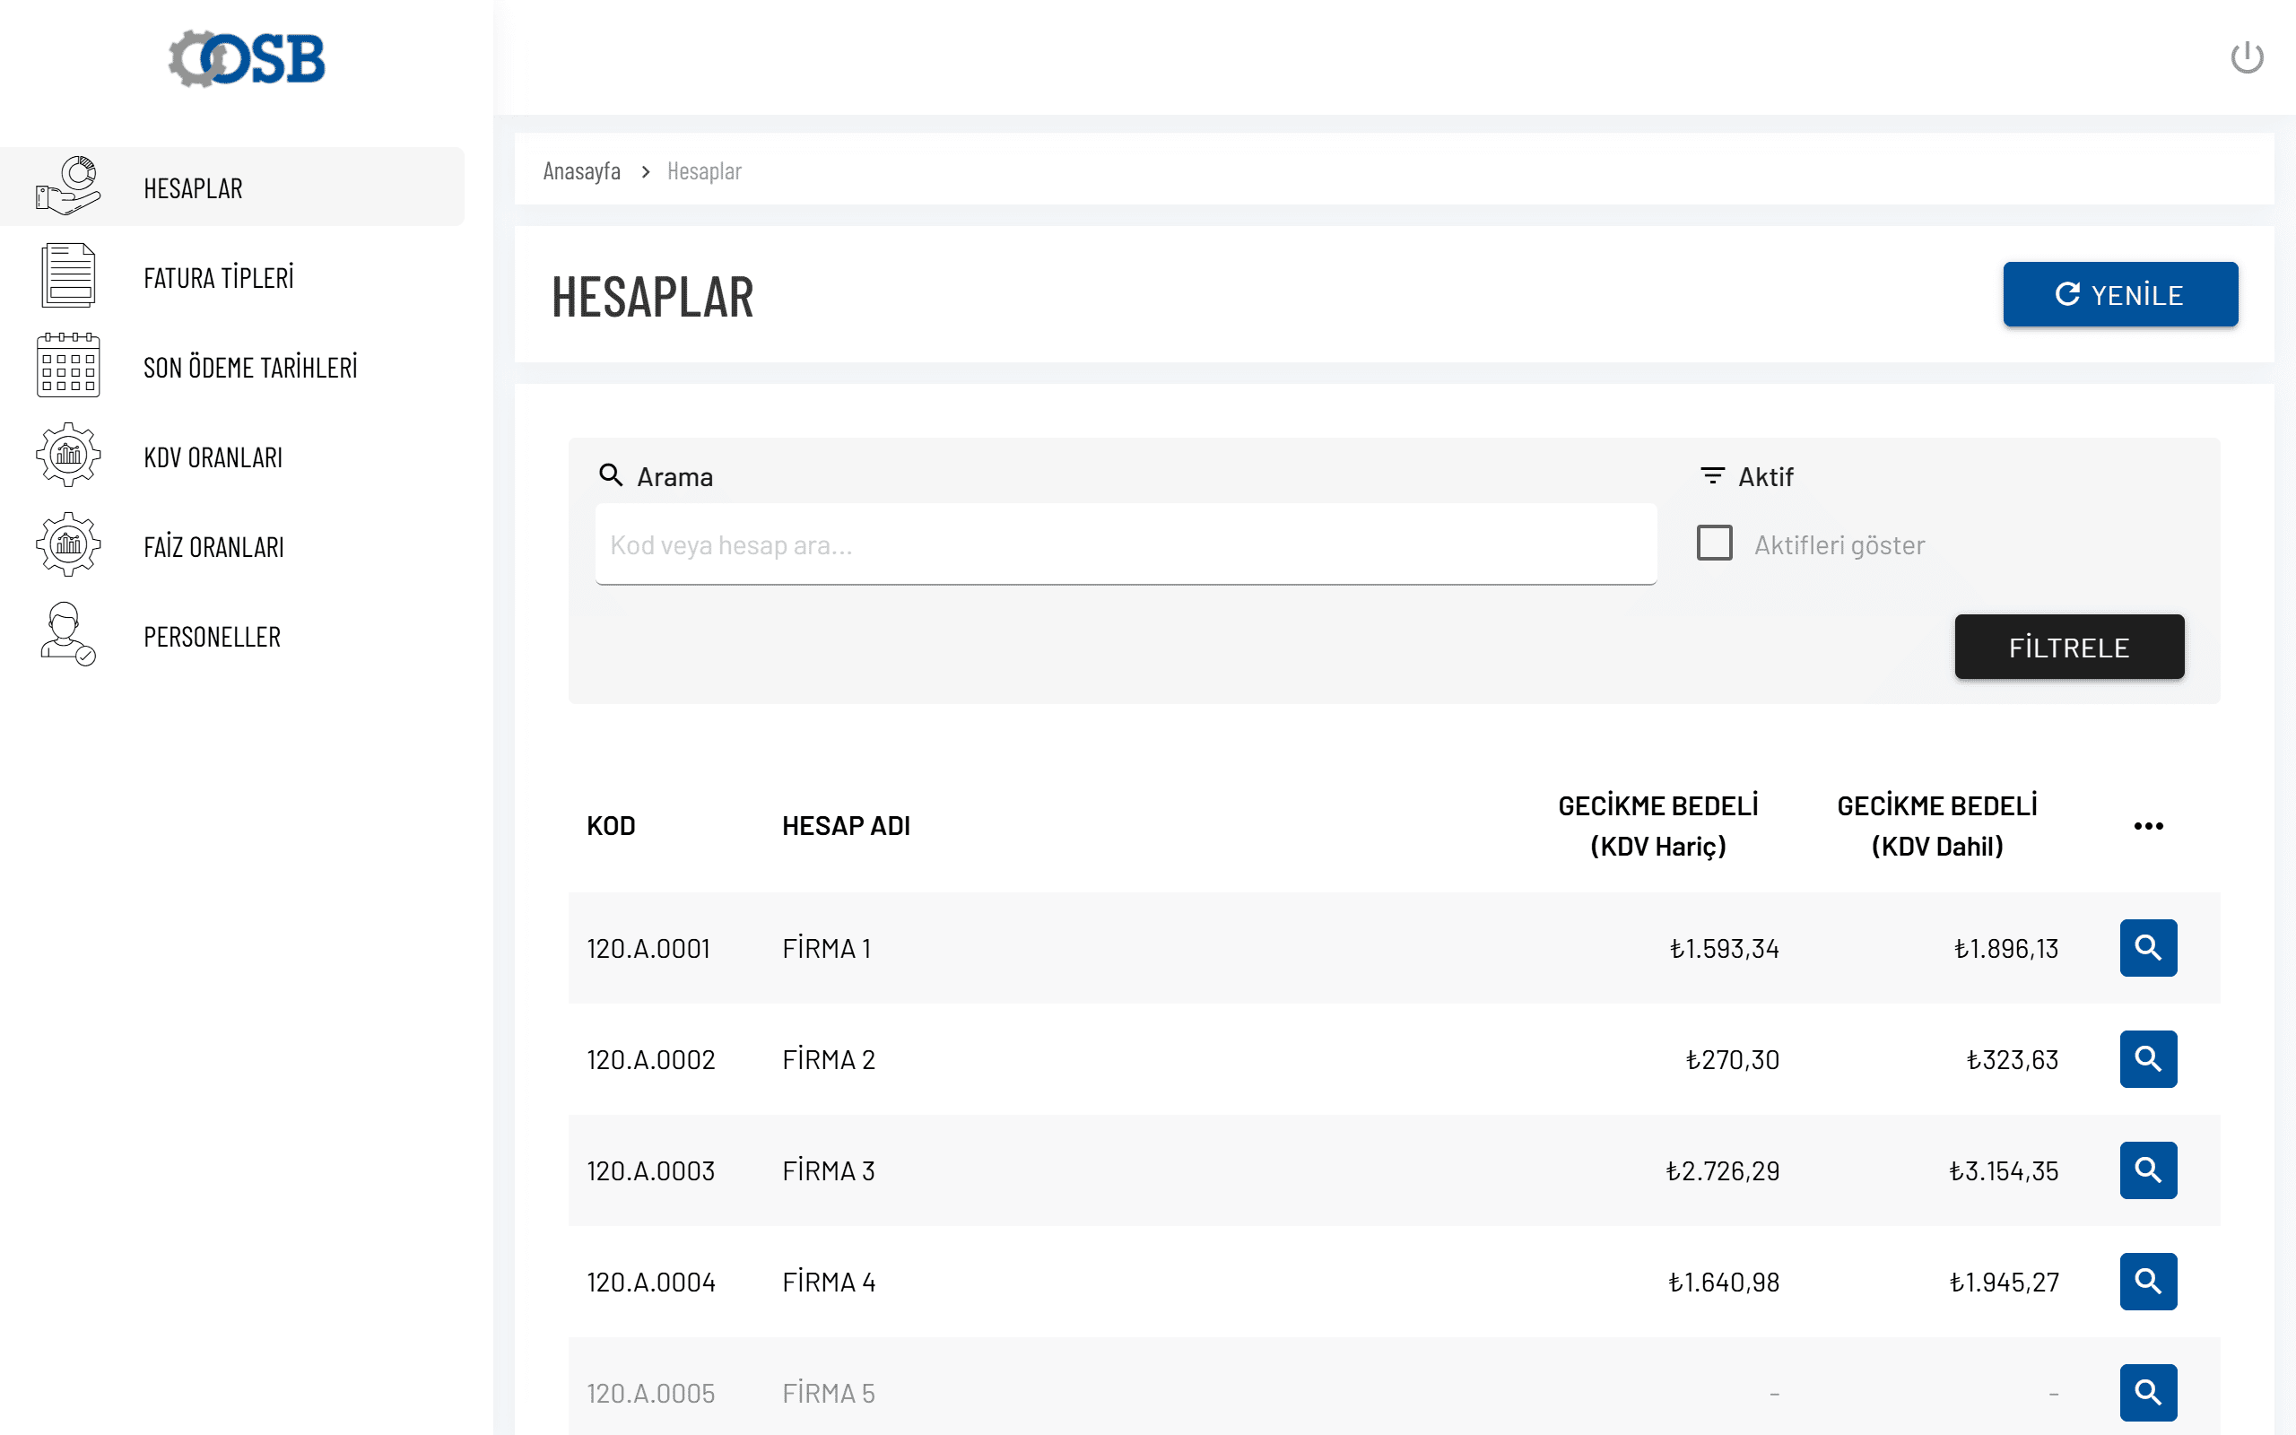Click Son Ödeme Tarihleri calendar icon
This screenshot has height=1435, width=2296.
(68, 365)
